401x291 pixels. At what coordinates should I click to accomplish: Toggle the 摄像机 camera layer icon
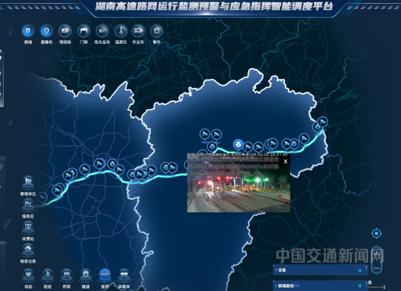click(46, 31)
